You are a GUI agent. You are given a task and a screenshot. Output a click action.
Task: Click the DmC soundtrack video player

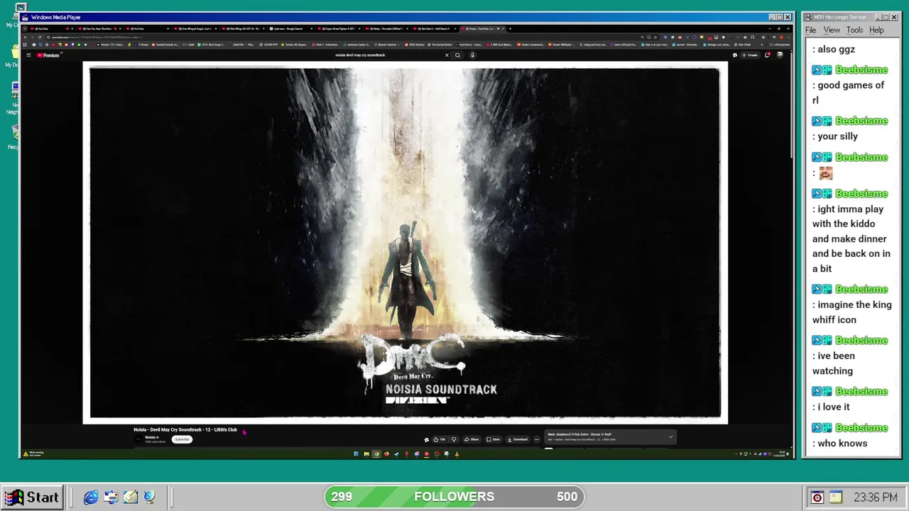[405, 243]
